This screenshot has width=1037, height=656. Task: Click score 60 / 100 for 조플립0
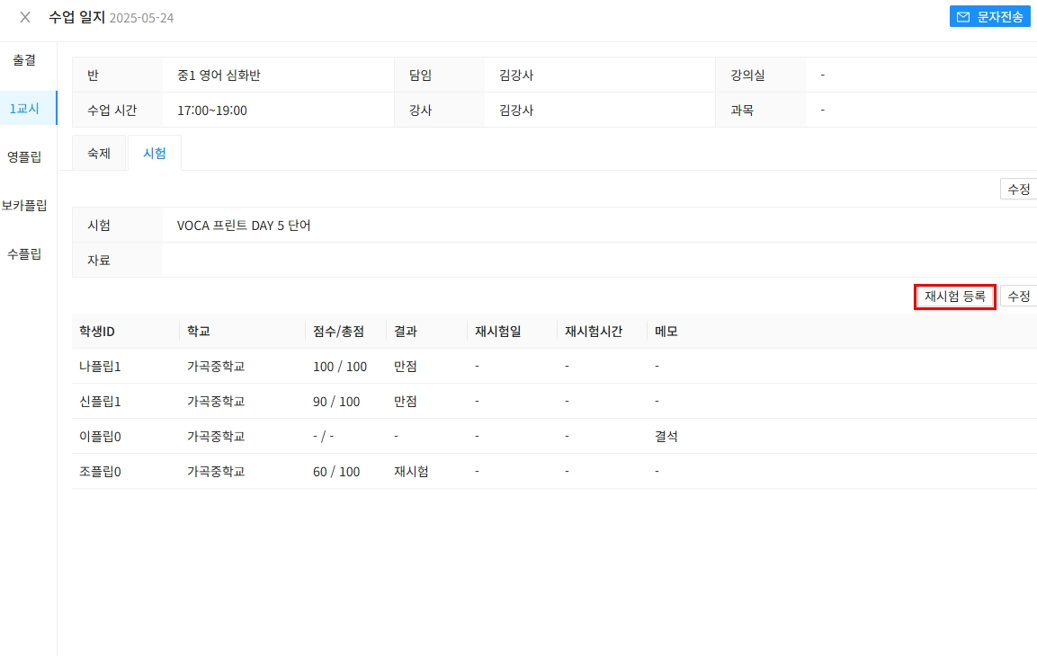point(336,472)
